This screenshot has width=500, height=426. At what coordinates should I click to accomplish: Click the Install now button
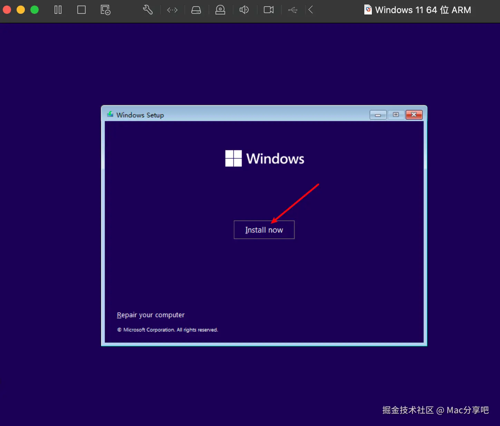pos(264,230)
